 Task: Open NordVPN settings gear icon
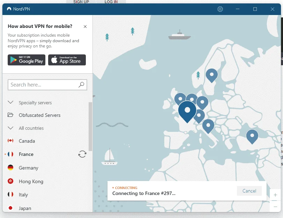point(220,9)
